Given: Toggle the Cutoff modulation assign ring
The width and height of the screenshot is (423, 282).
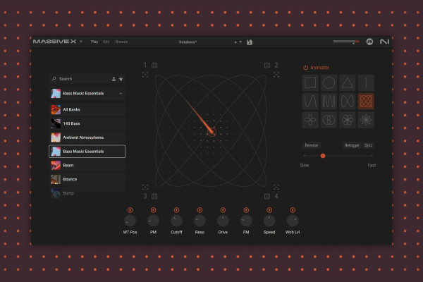Looking at the screenshot, I should coord(176,210).
